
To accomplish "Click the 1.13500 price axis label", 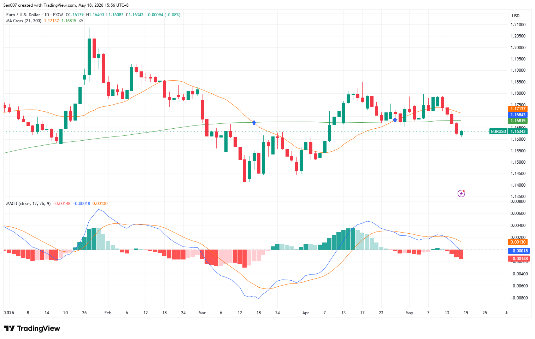I will tap(518, 197).
